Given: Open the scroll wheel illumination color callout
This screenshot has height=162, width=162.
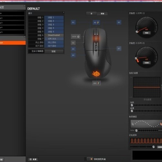Looking at the screenshot, I should 96,22.
